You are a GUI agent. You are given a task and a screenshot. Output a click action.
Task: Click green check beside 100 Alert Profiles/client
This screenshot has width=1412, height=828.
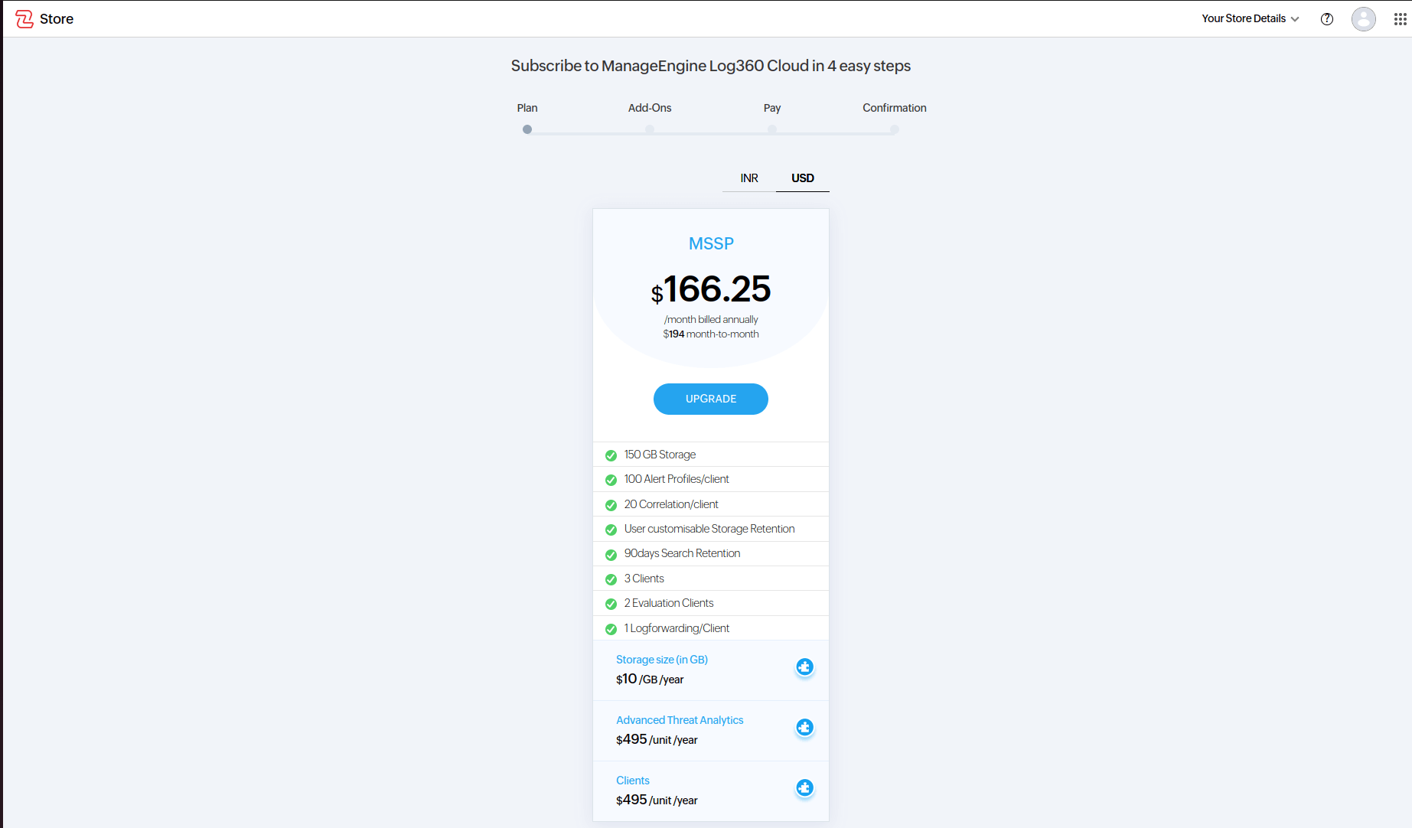pyautogui.click(x=611, y=480)
